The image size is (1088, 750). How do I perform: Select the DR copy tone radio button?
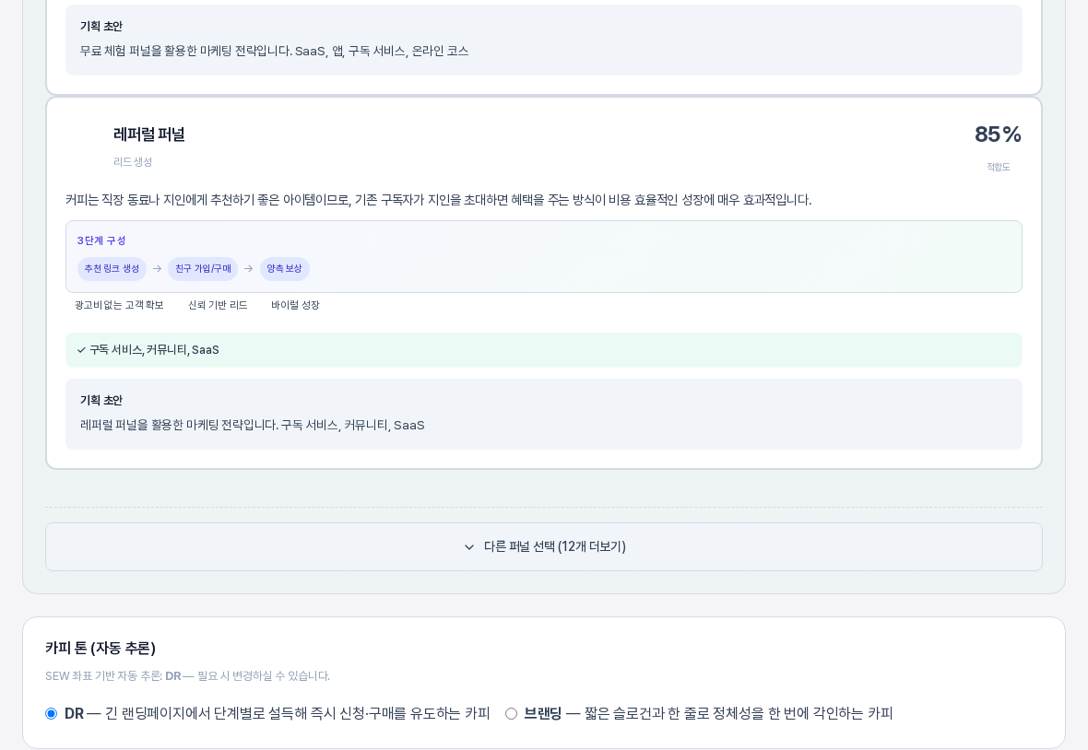(52, 713)
